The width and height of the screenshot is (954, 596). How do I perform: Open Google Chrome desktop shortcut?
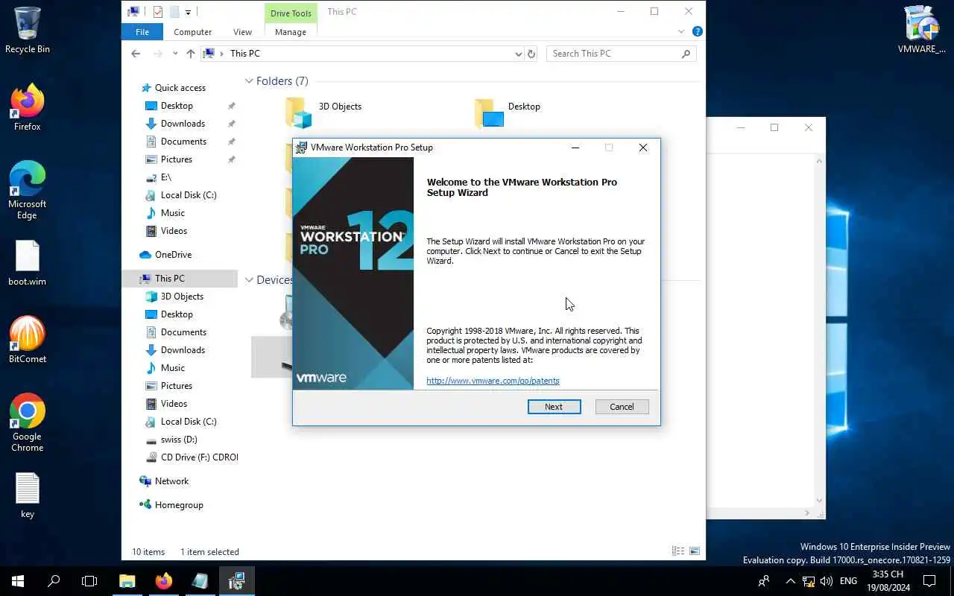click(28, 422)
